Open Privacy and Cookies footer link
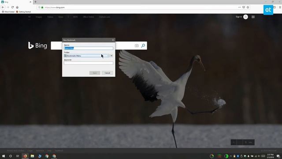 [x=16, y=151]
